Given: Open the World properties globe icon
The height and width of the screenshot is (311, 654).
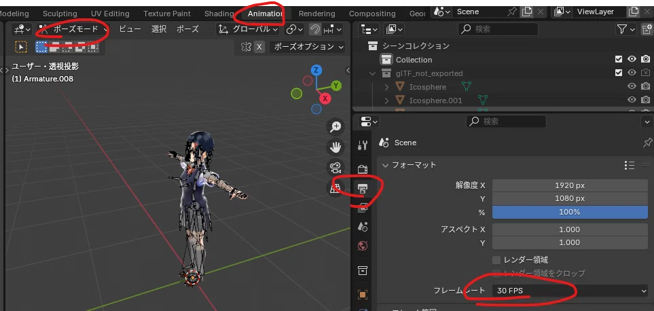Looking at the screenshot, I should [363, 246].
